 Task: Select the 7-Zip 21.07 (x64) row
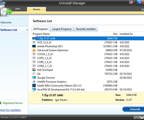(88, 38)
